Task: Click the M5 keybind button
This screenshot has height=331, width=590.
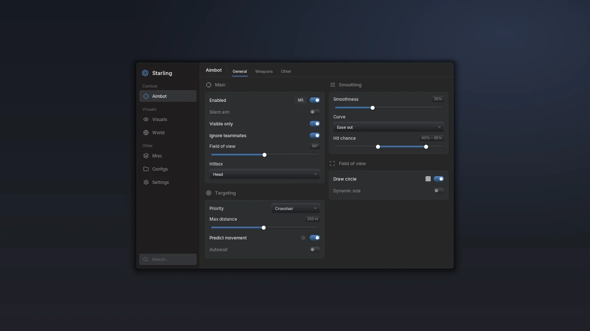Action: pyautogui.click(x=301, y=100)
